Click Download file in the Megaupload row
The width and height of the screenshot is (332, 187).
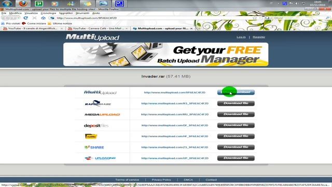(x=236, y=114)
